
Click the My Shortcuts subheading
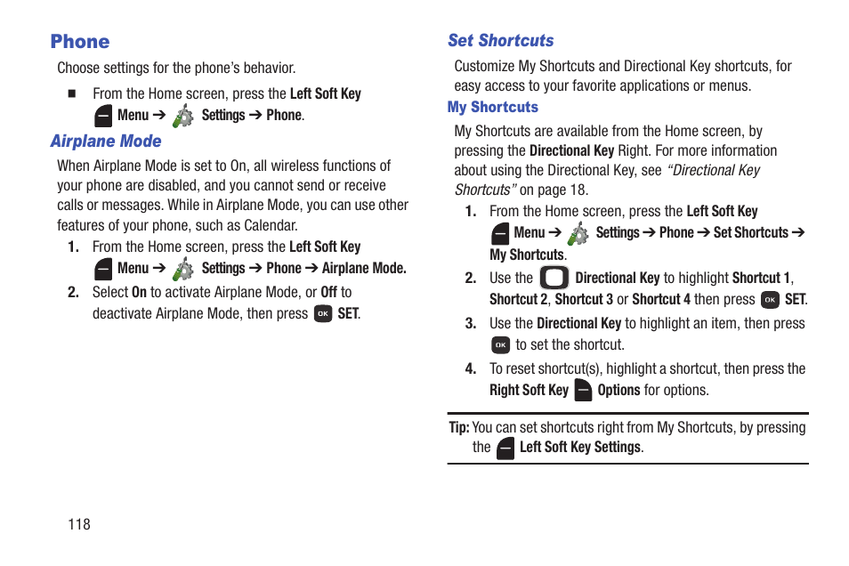tap(493, 108)
